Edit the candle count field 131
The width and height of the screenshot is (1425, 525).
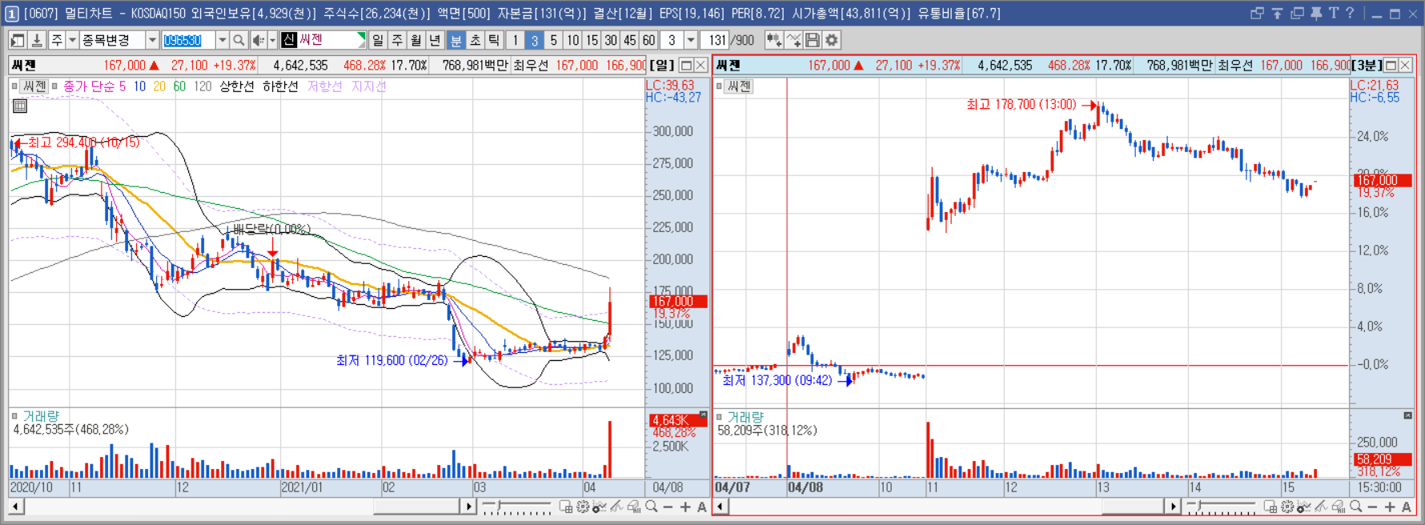[717, 40]
